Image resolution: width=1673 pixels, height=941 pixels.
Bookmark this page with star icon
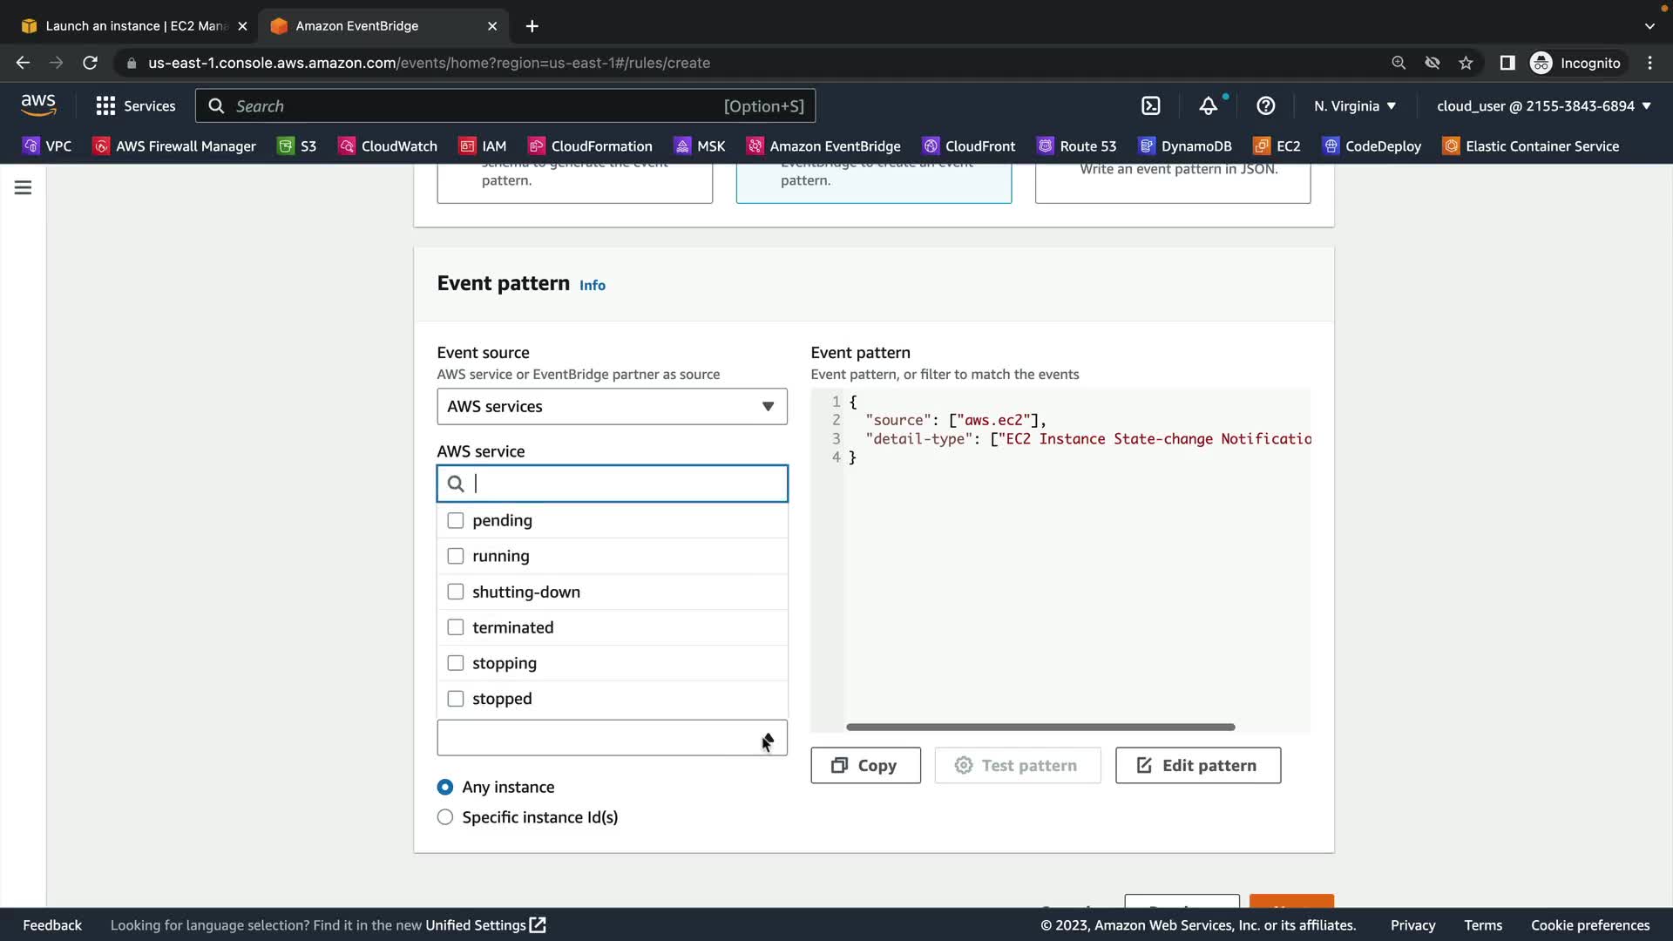pyautogui.click(x=1466, y=63)
